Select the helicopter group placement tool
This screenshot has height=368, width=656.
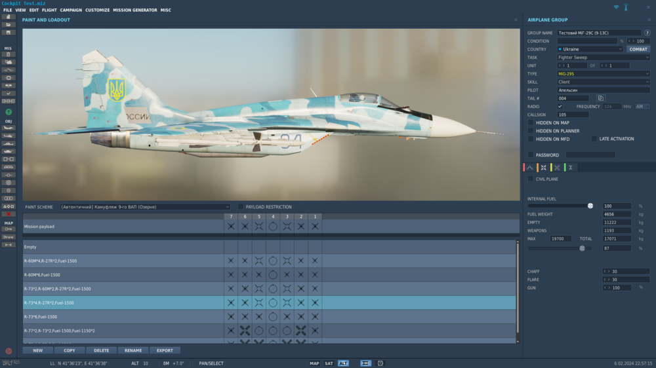point(9,136)
